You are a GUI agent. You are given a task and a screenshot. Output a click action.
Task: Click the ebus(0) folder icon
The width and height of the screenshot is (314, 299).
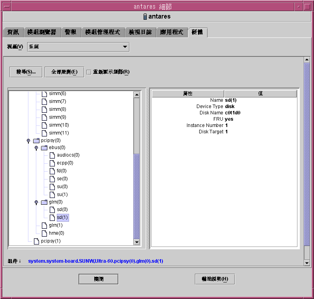(44, 148)
